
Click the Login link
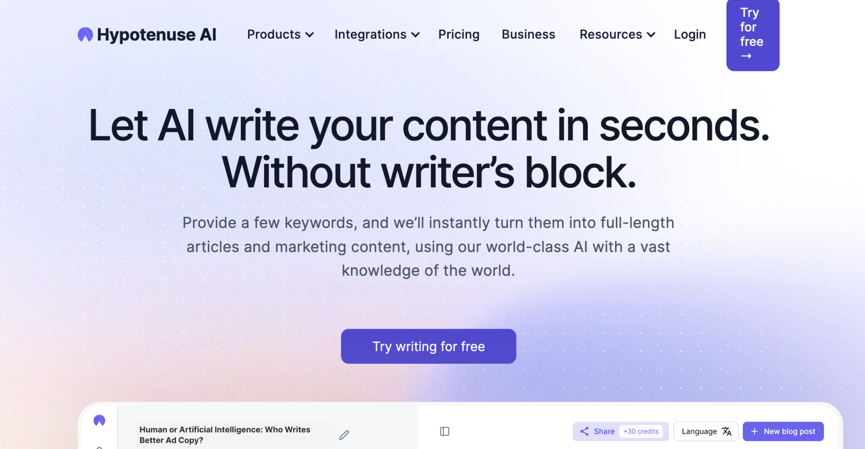click(689, 35)
